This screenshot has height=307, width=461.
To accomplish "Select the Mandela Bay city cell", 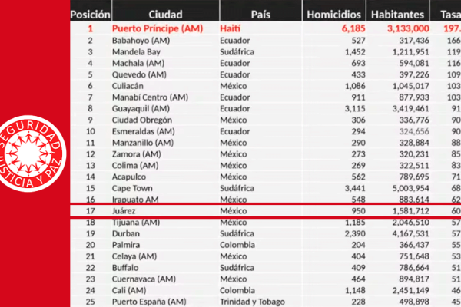I will 138,51.
